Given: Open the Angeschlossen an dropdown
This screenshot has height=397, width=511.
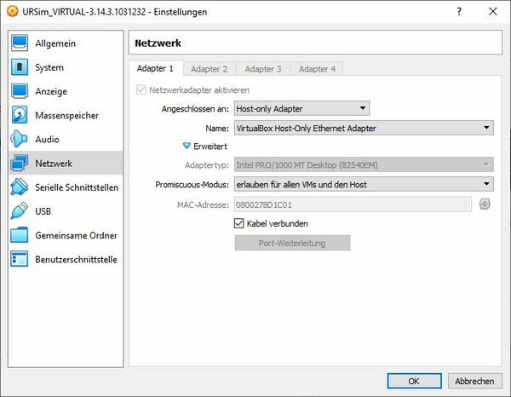Looking at the screenshot, I should point(301,108).
